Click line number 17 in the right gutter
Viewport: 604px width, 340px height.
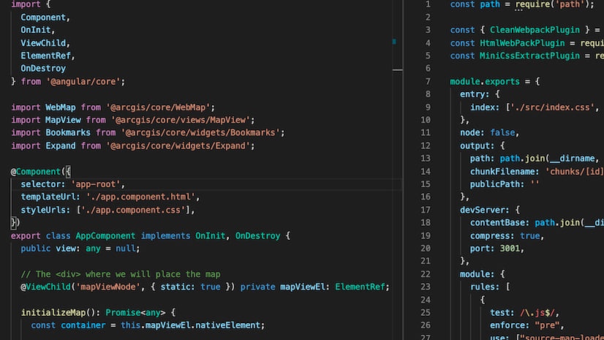pyautogui.click(x=426, y=211)
